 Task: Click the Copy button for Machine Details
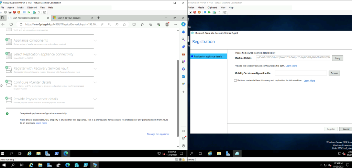(338, 59)
